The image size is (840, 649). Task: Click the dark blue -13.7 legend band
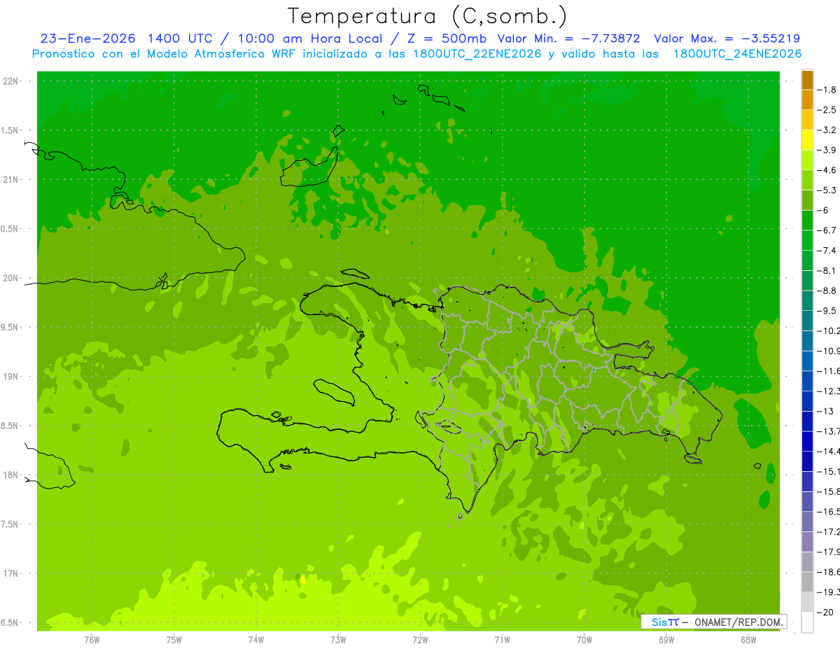(807, 421)
